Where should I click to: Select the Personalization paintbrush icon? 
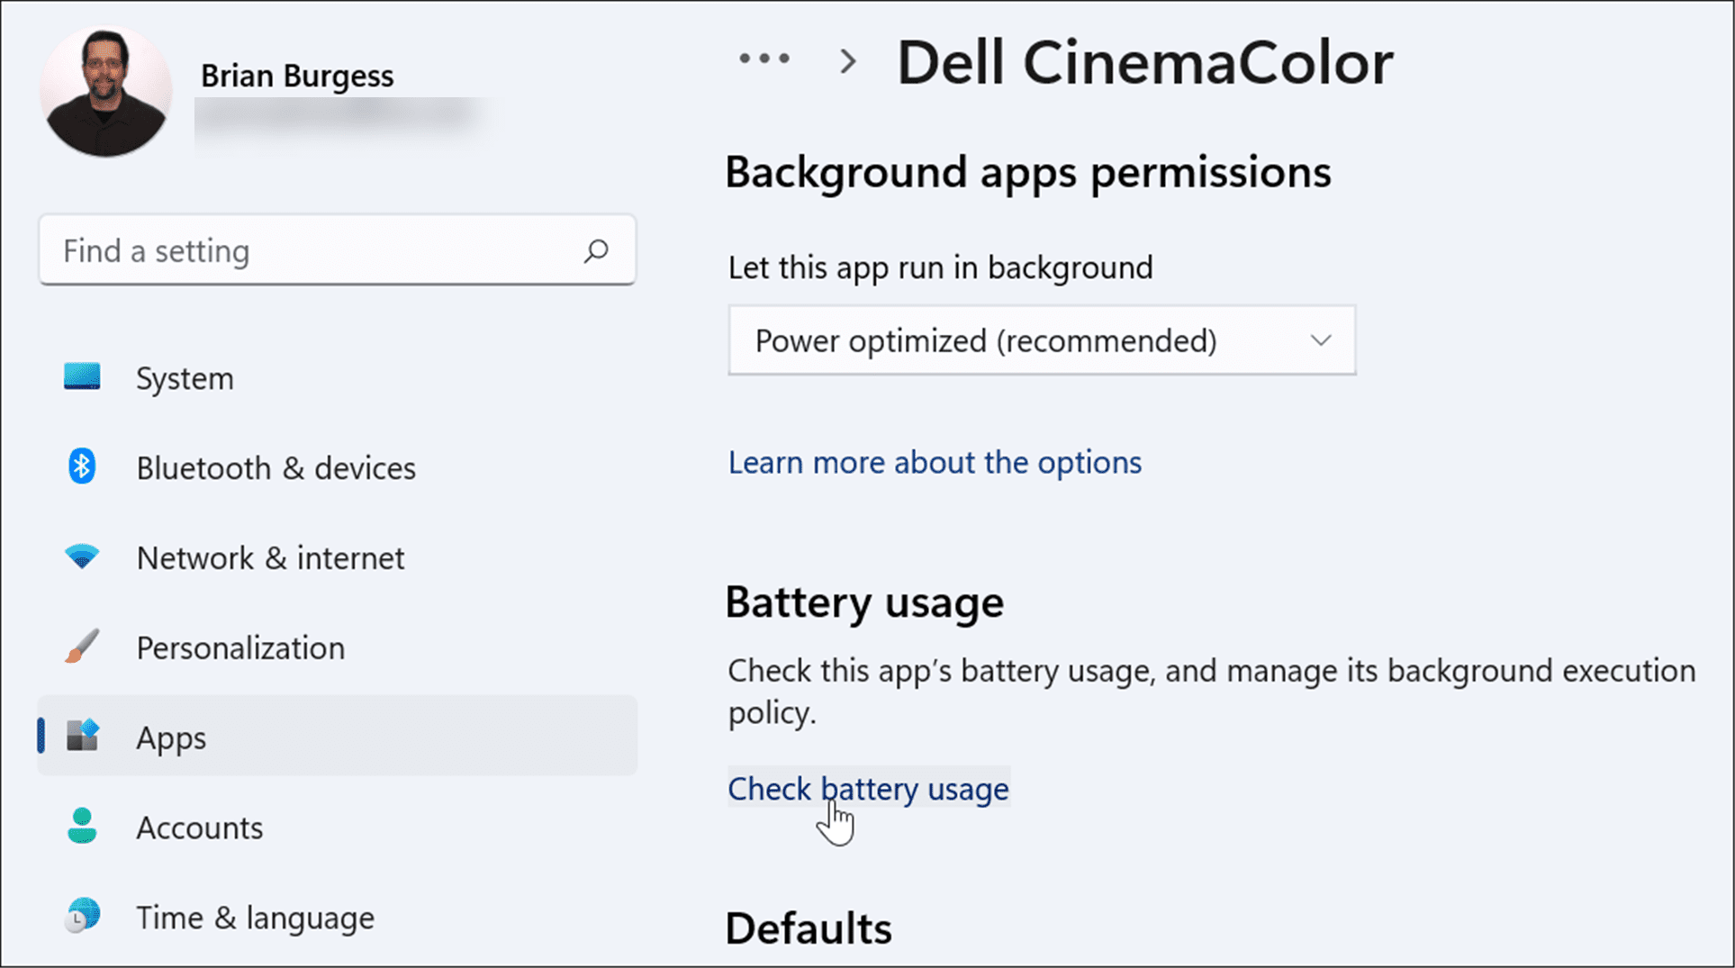click(82, 647)
